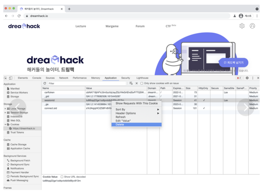
Task: Switch to the Network tab
Action: 64,78
